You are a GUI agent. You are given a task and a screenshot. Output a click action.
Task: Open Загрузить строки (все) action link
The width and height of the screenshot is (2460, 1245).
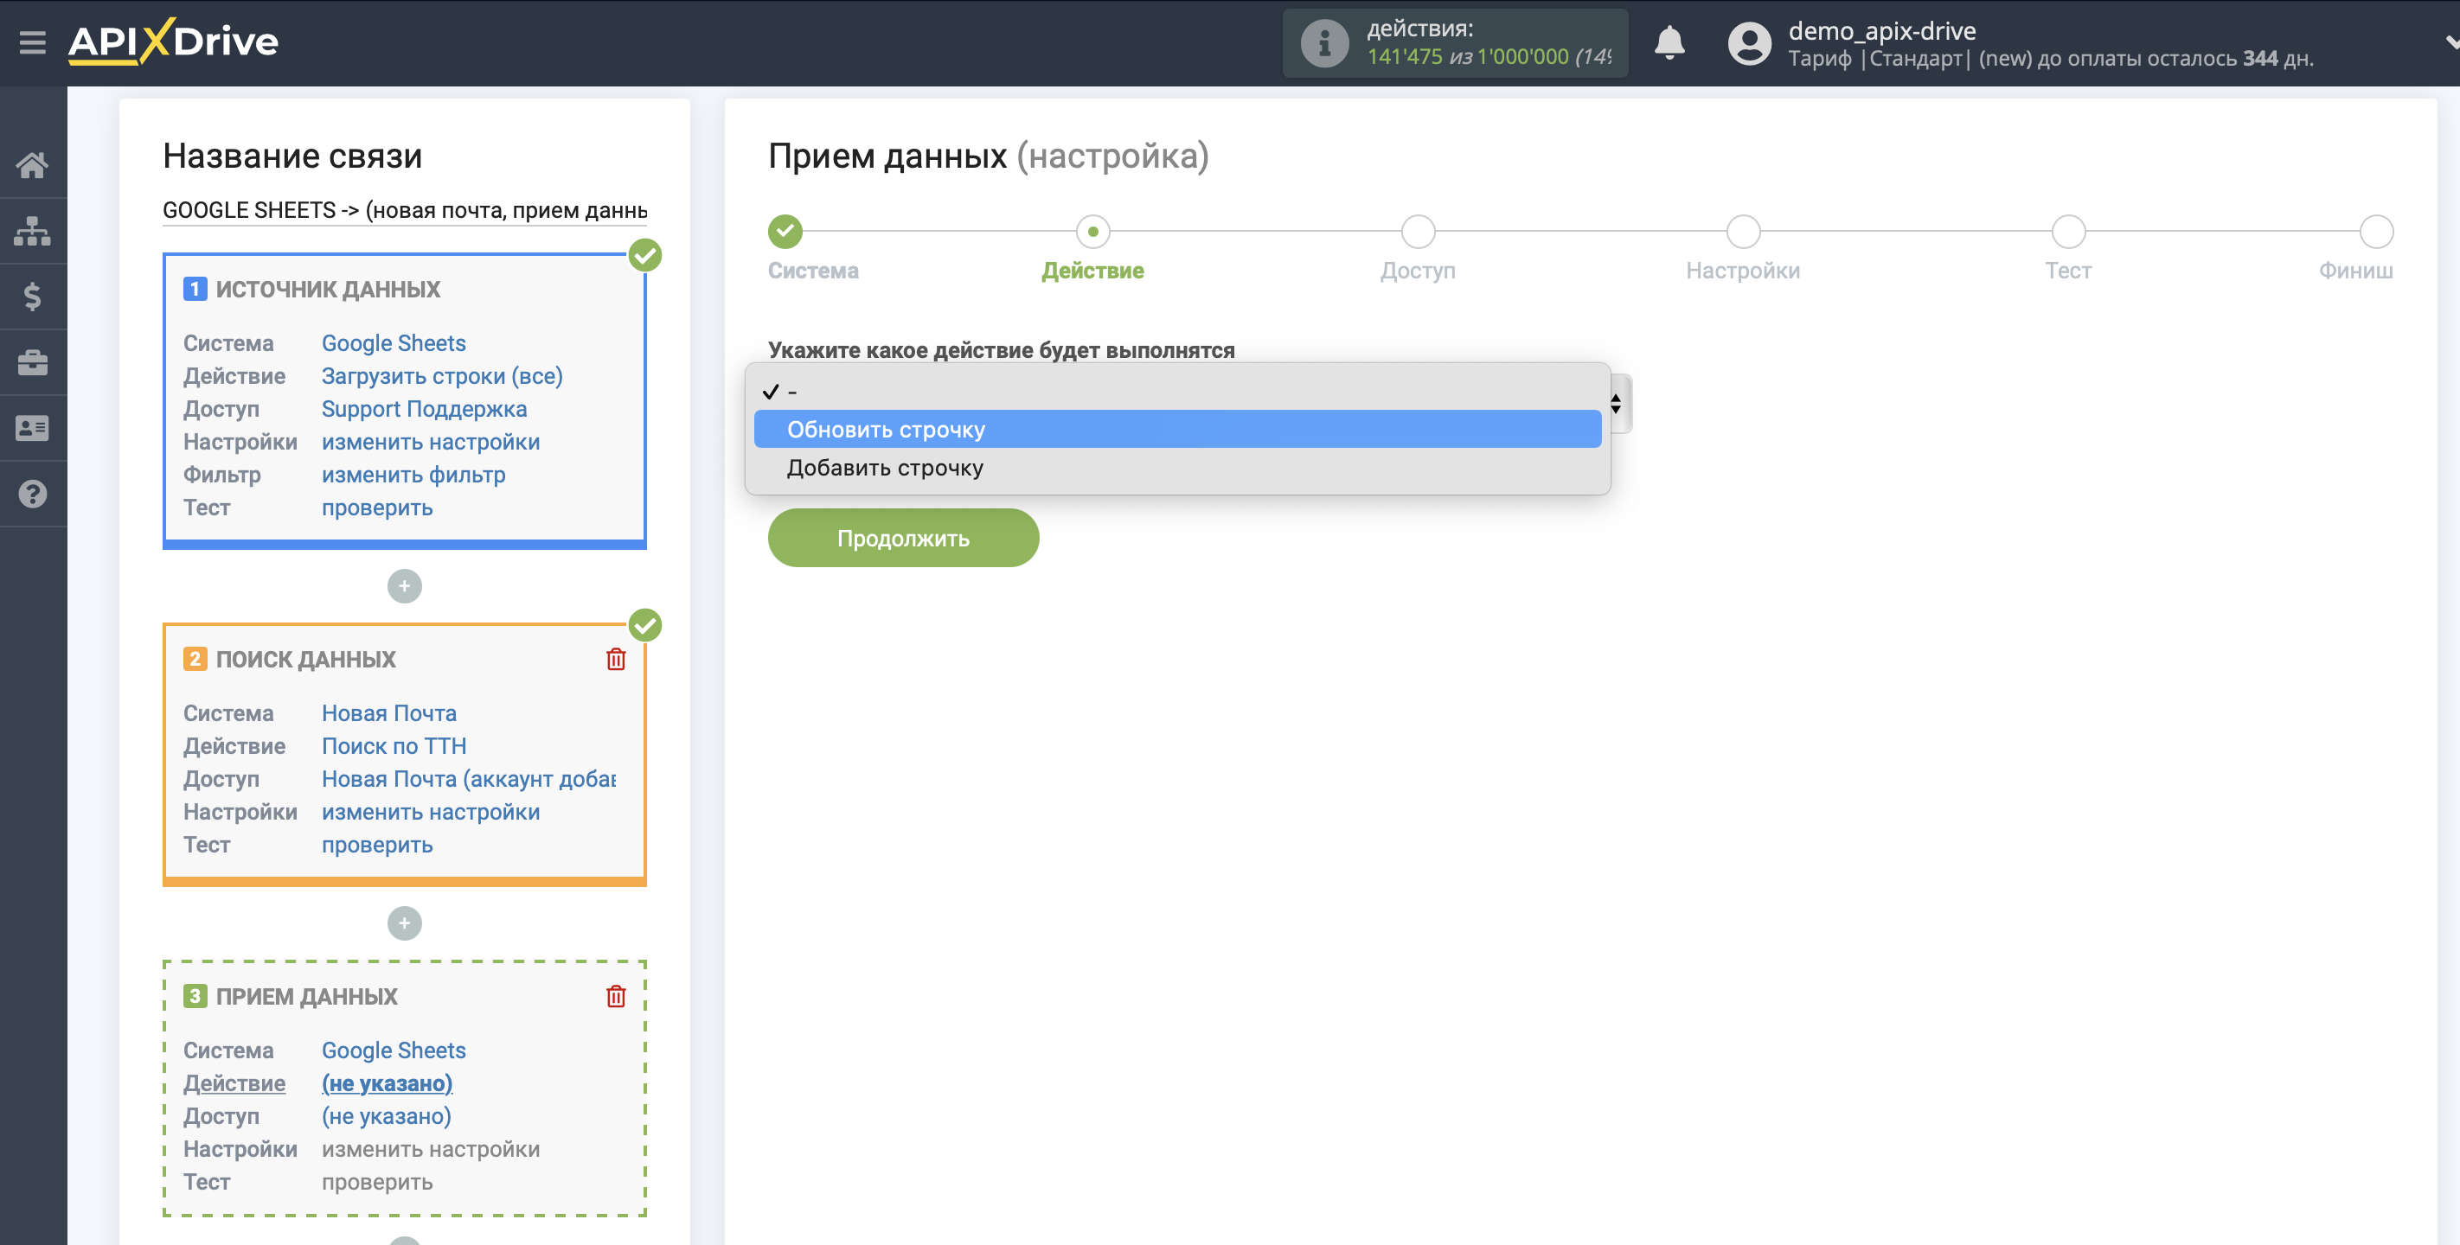pyautogui.click(x=442, y=376)
